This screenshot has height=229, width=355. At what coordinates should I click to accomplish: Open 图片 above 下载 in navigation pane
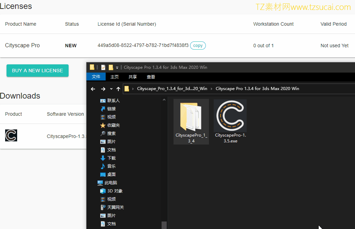coord(108,142)
